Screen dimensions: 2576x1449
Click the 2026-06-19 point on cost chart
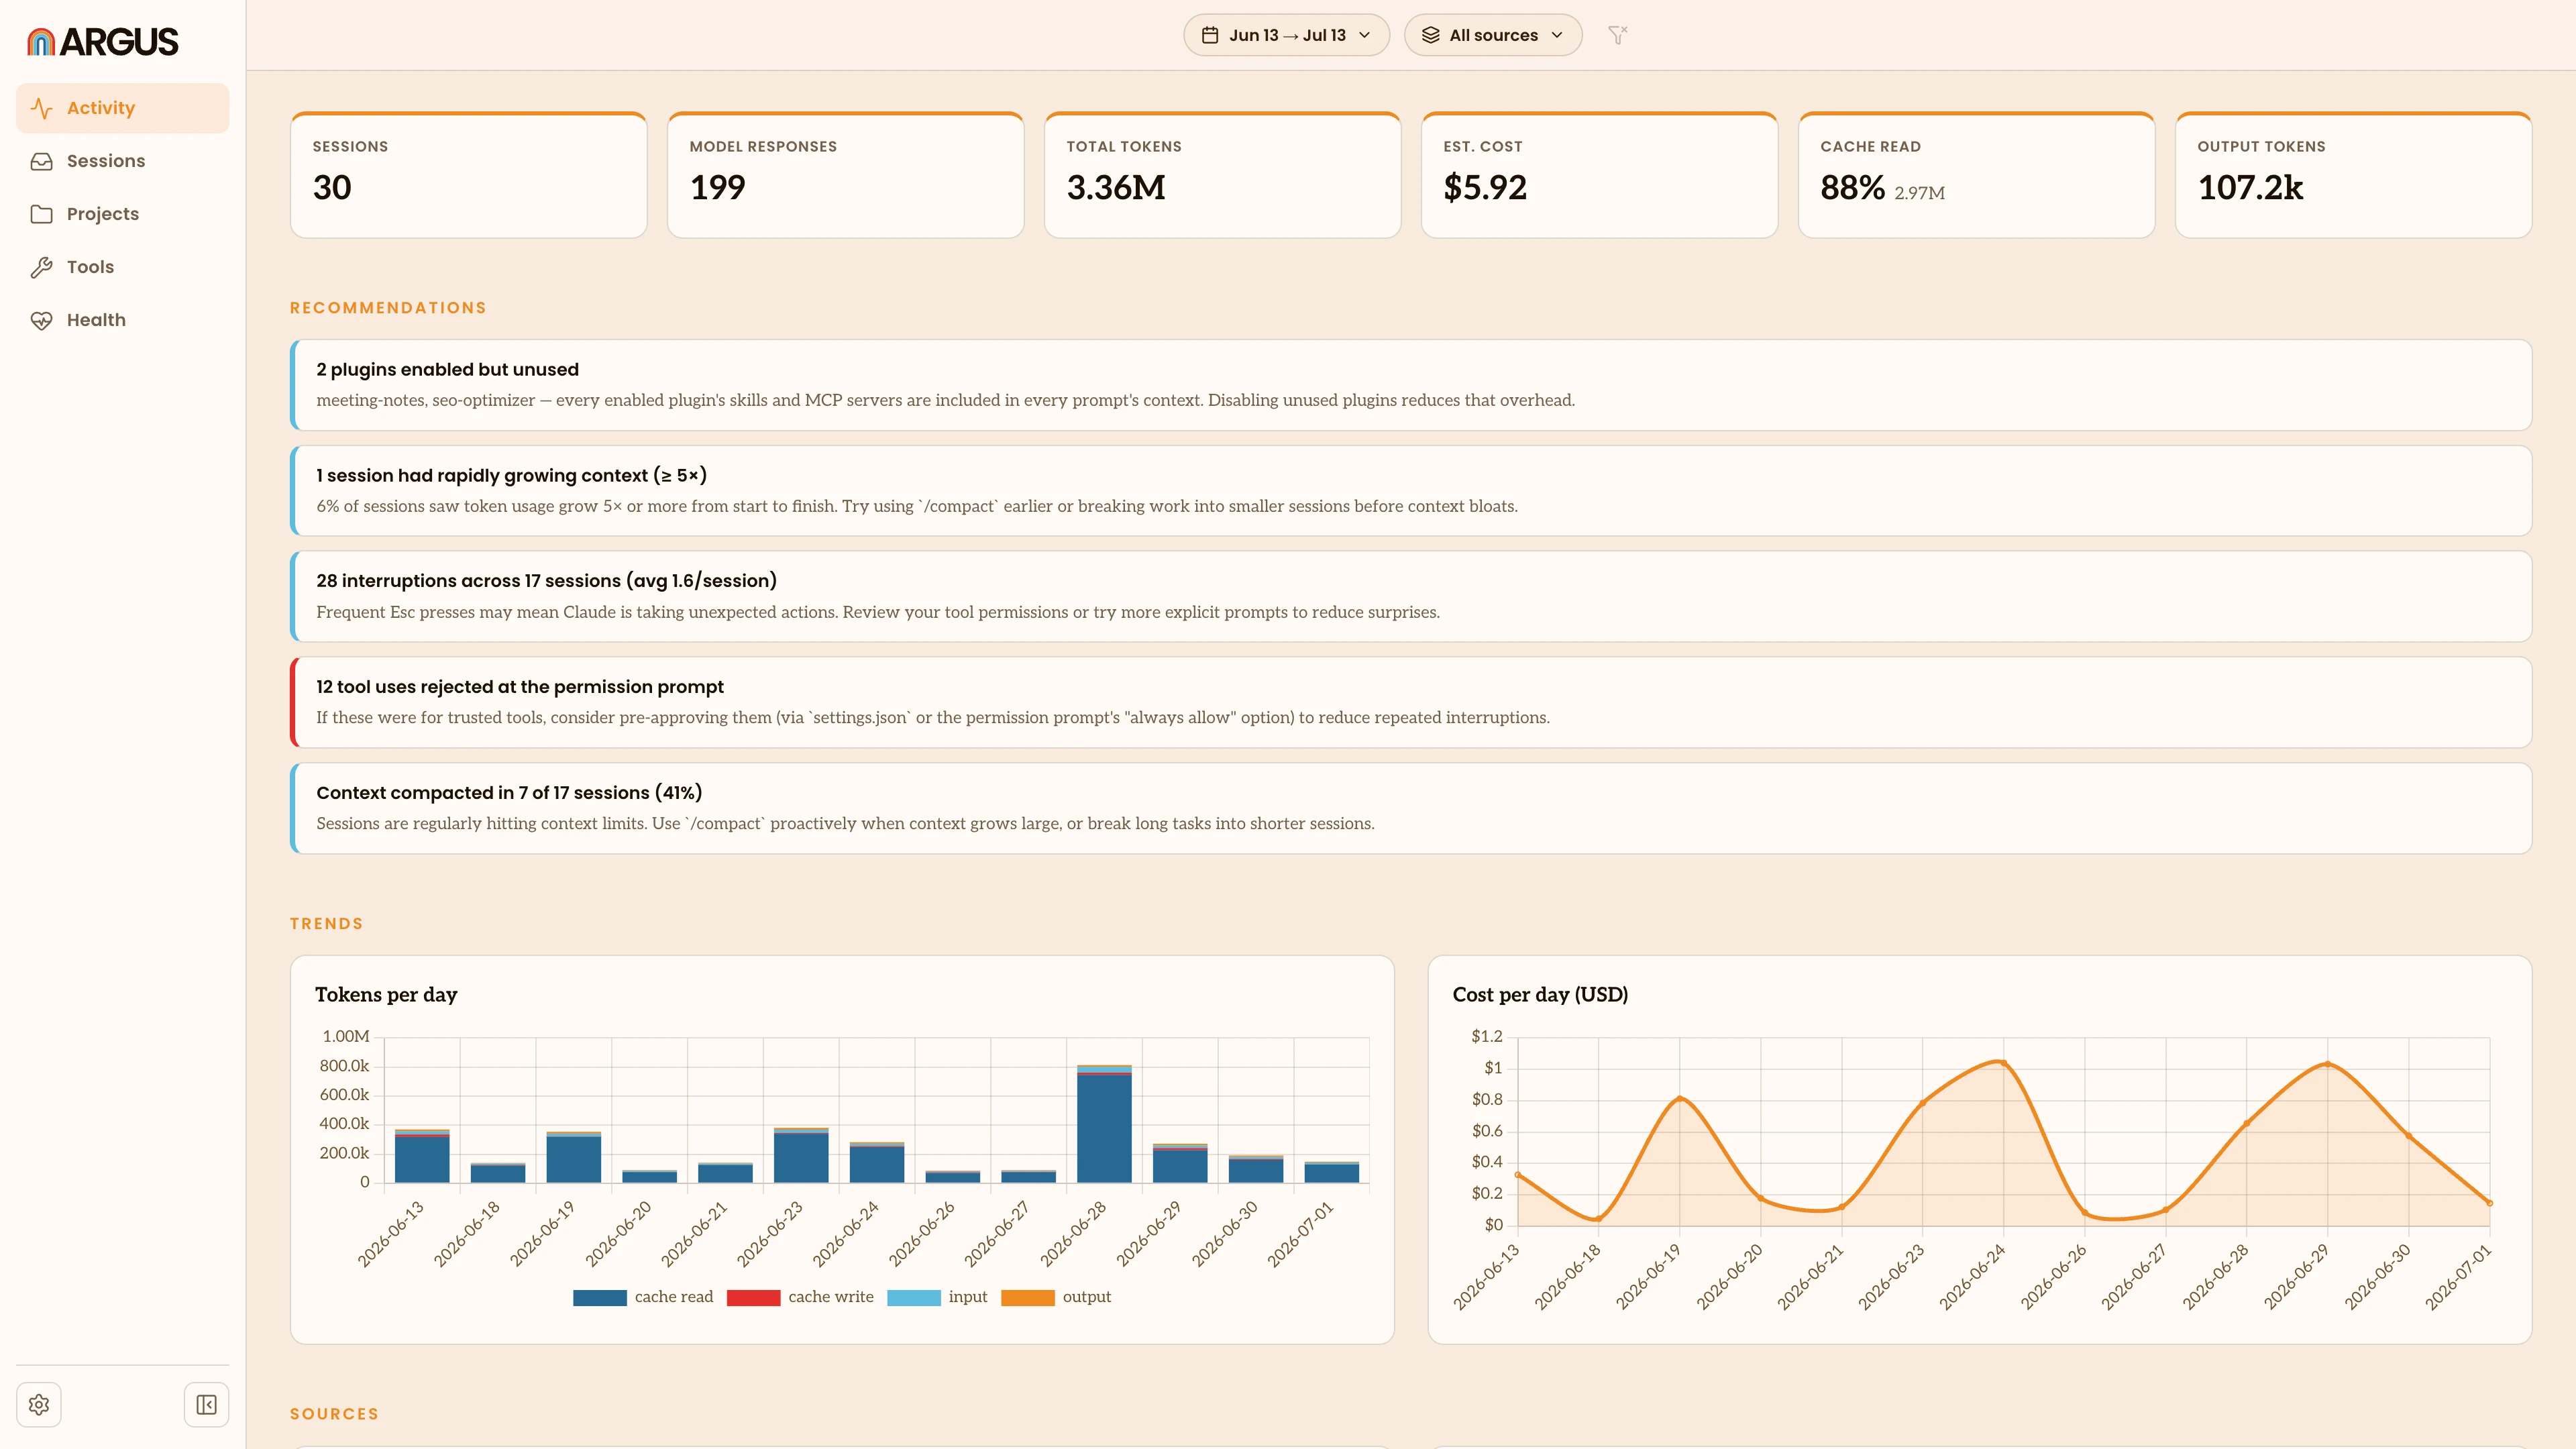(x=1679, y=1098)
